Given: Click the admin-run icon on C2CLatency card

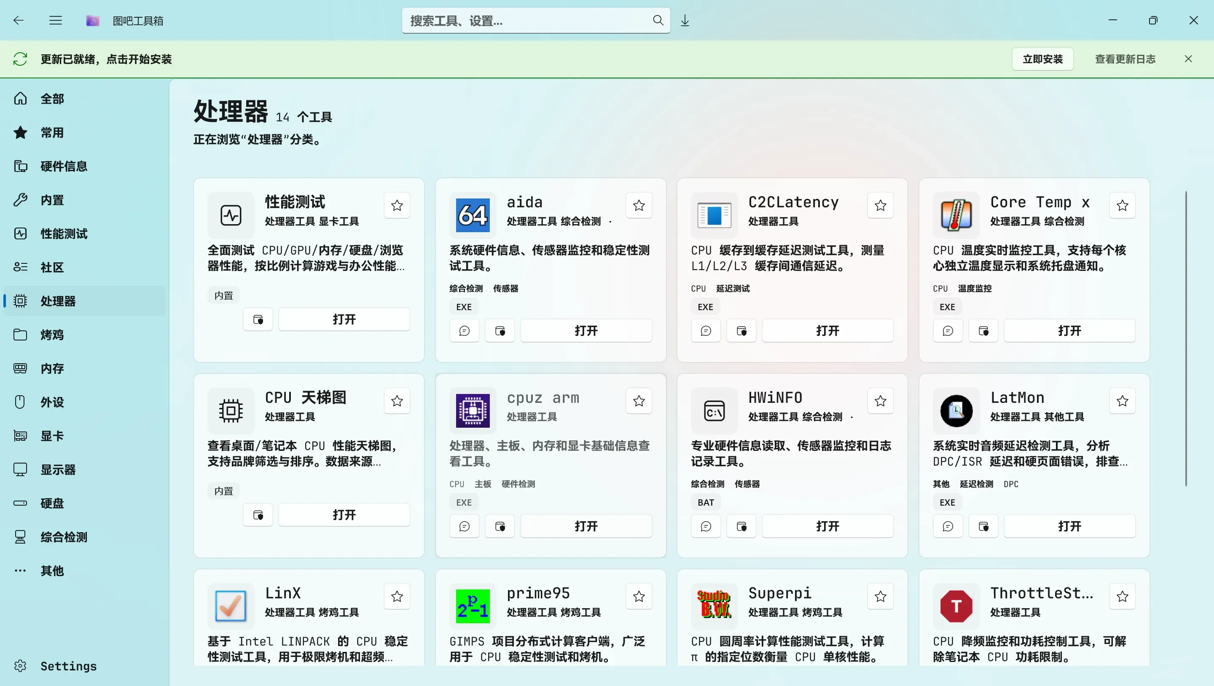Looking at the screenshot, I should [x=741, y=331].
